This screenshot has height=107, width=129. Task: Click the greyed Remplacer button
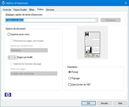point(111,20)
